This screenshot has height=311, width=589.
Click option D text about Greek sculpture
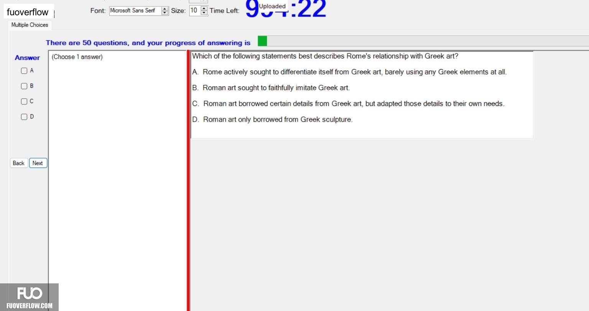[x=272, y=119]
